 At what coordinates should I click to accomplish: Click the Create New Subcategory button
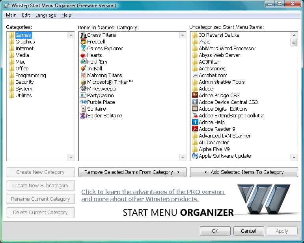pyautogui.click(x=41, y=185)
